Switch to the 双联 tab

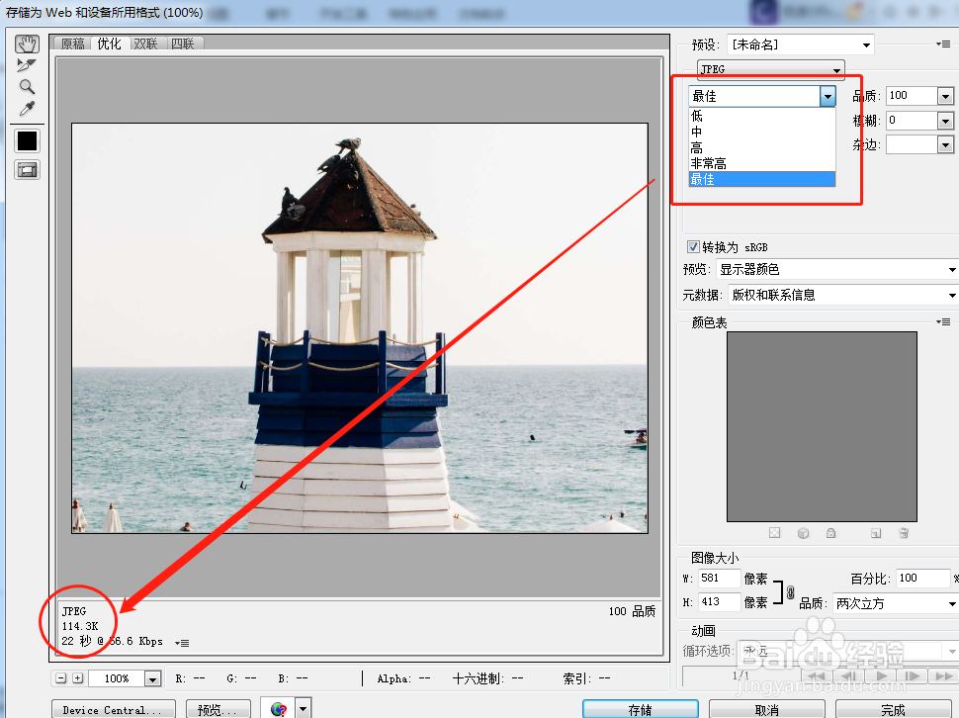[146, 44]
